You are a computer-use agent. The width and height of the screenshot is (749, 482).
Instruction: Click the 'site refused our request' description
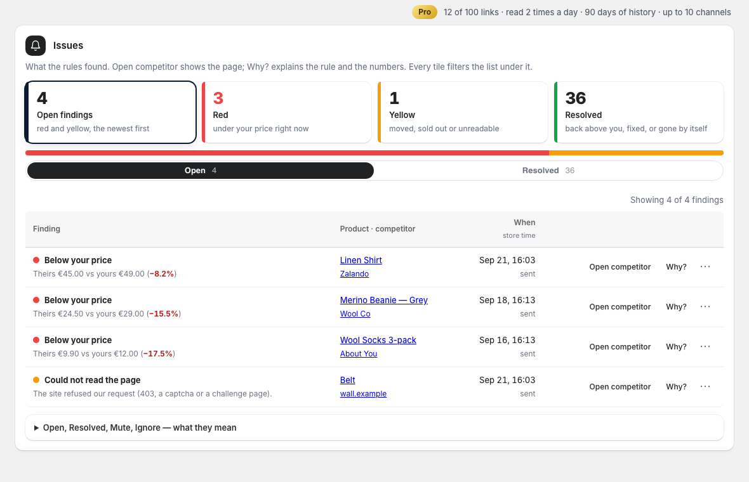(x=152, y=394)
